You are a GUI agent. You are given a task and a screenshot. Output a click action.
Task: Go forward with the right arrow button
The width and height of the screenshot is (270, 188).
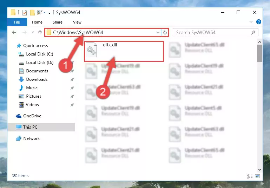[x=25, y=32]
